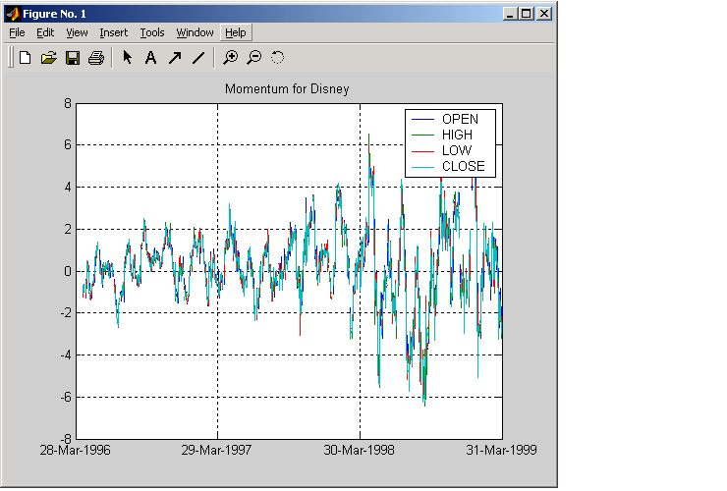This screenshot has width=727, height=491.
Task: Click the 28-Mar-1996 x-axis label
Action: [x=75, y=450]
